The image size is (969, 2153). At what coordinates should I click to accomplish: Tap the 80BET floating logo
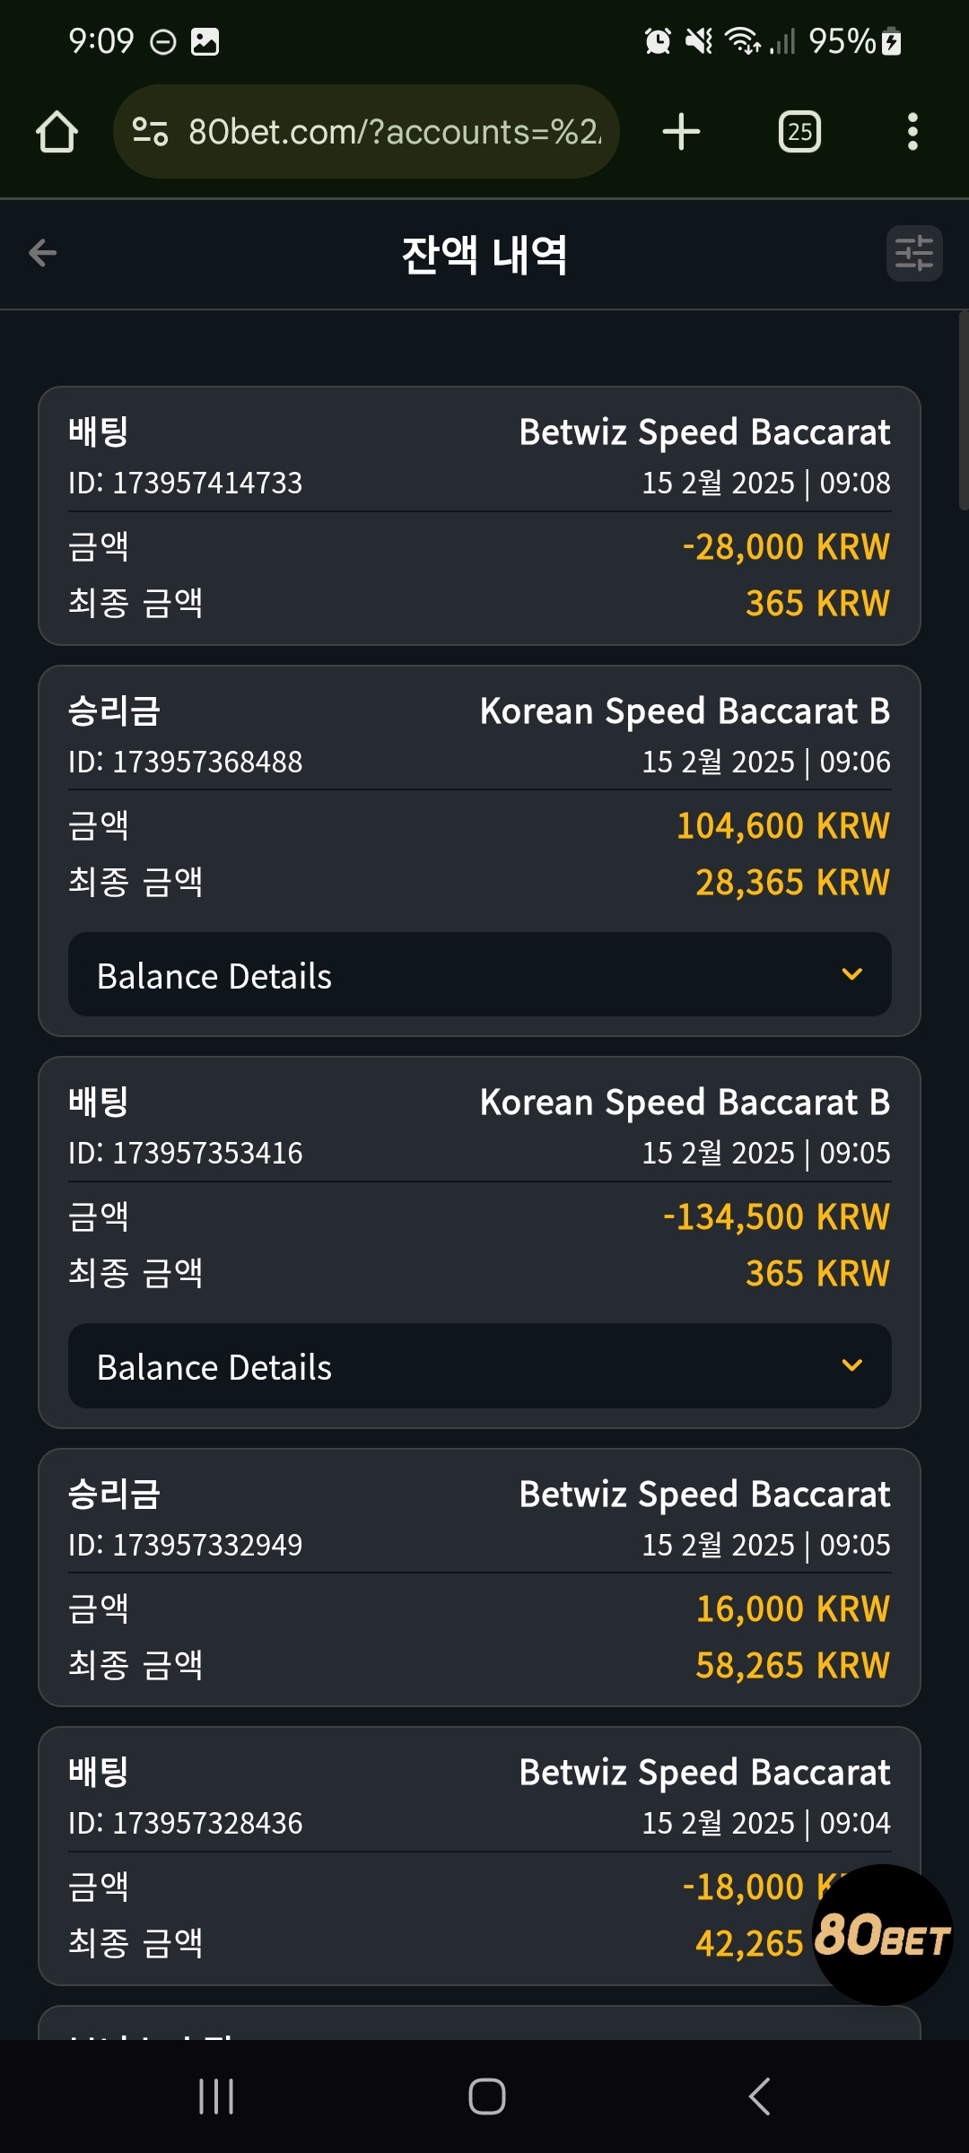pyautogui.click(x=882, y=1934)
